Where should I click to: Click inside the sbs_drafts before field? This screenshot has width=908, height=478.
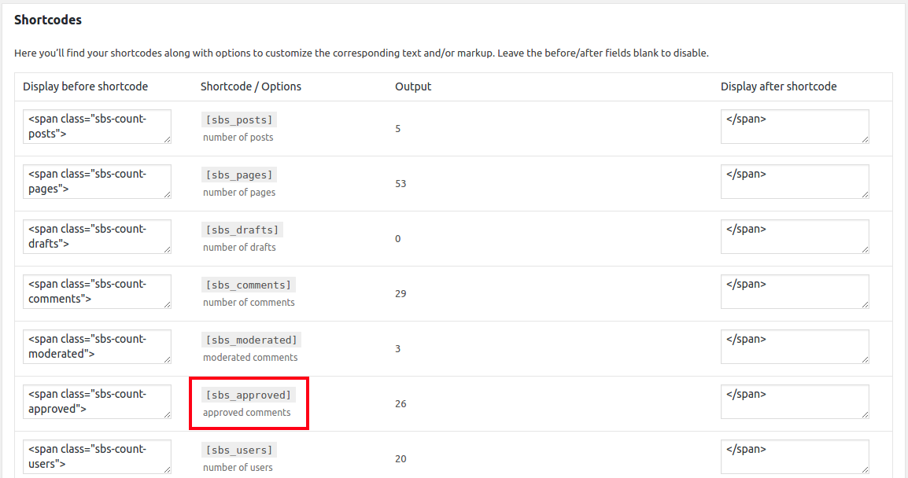tap(97, 237)
